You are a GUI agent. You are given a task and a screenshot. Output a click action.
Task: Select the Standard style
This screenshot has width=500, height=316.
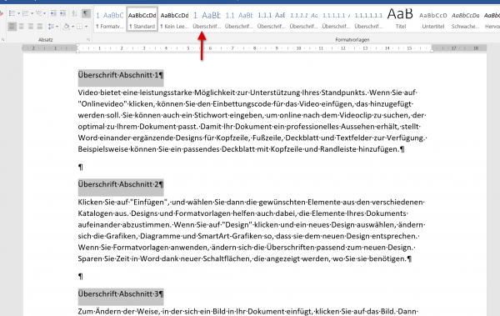click(142, 19)
